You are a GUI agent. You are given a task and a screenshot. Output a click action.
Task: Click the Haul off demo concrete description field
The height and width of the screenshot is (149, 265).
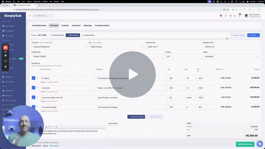131,98
